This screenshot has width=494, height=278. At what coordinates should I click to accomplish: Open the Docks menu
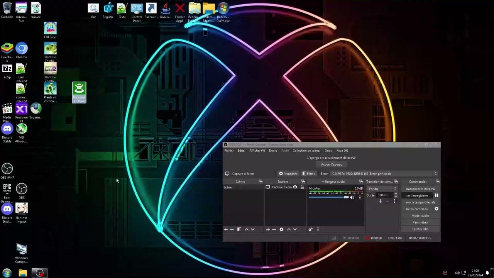click(273, 151)
